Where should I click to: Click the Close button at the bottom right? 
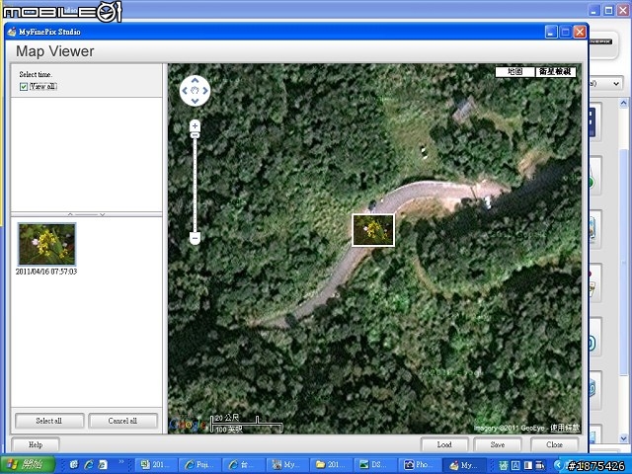tap(554, 444)
